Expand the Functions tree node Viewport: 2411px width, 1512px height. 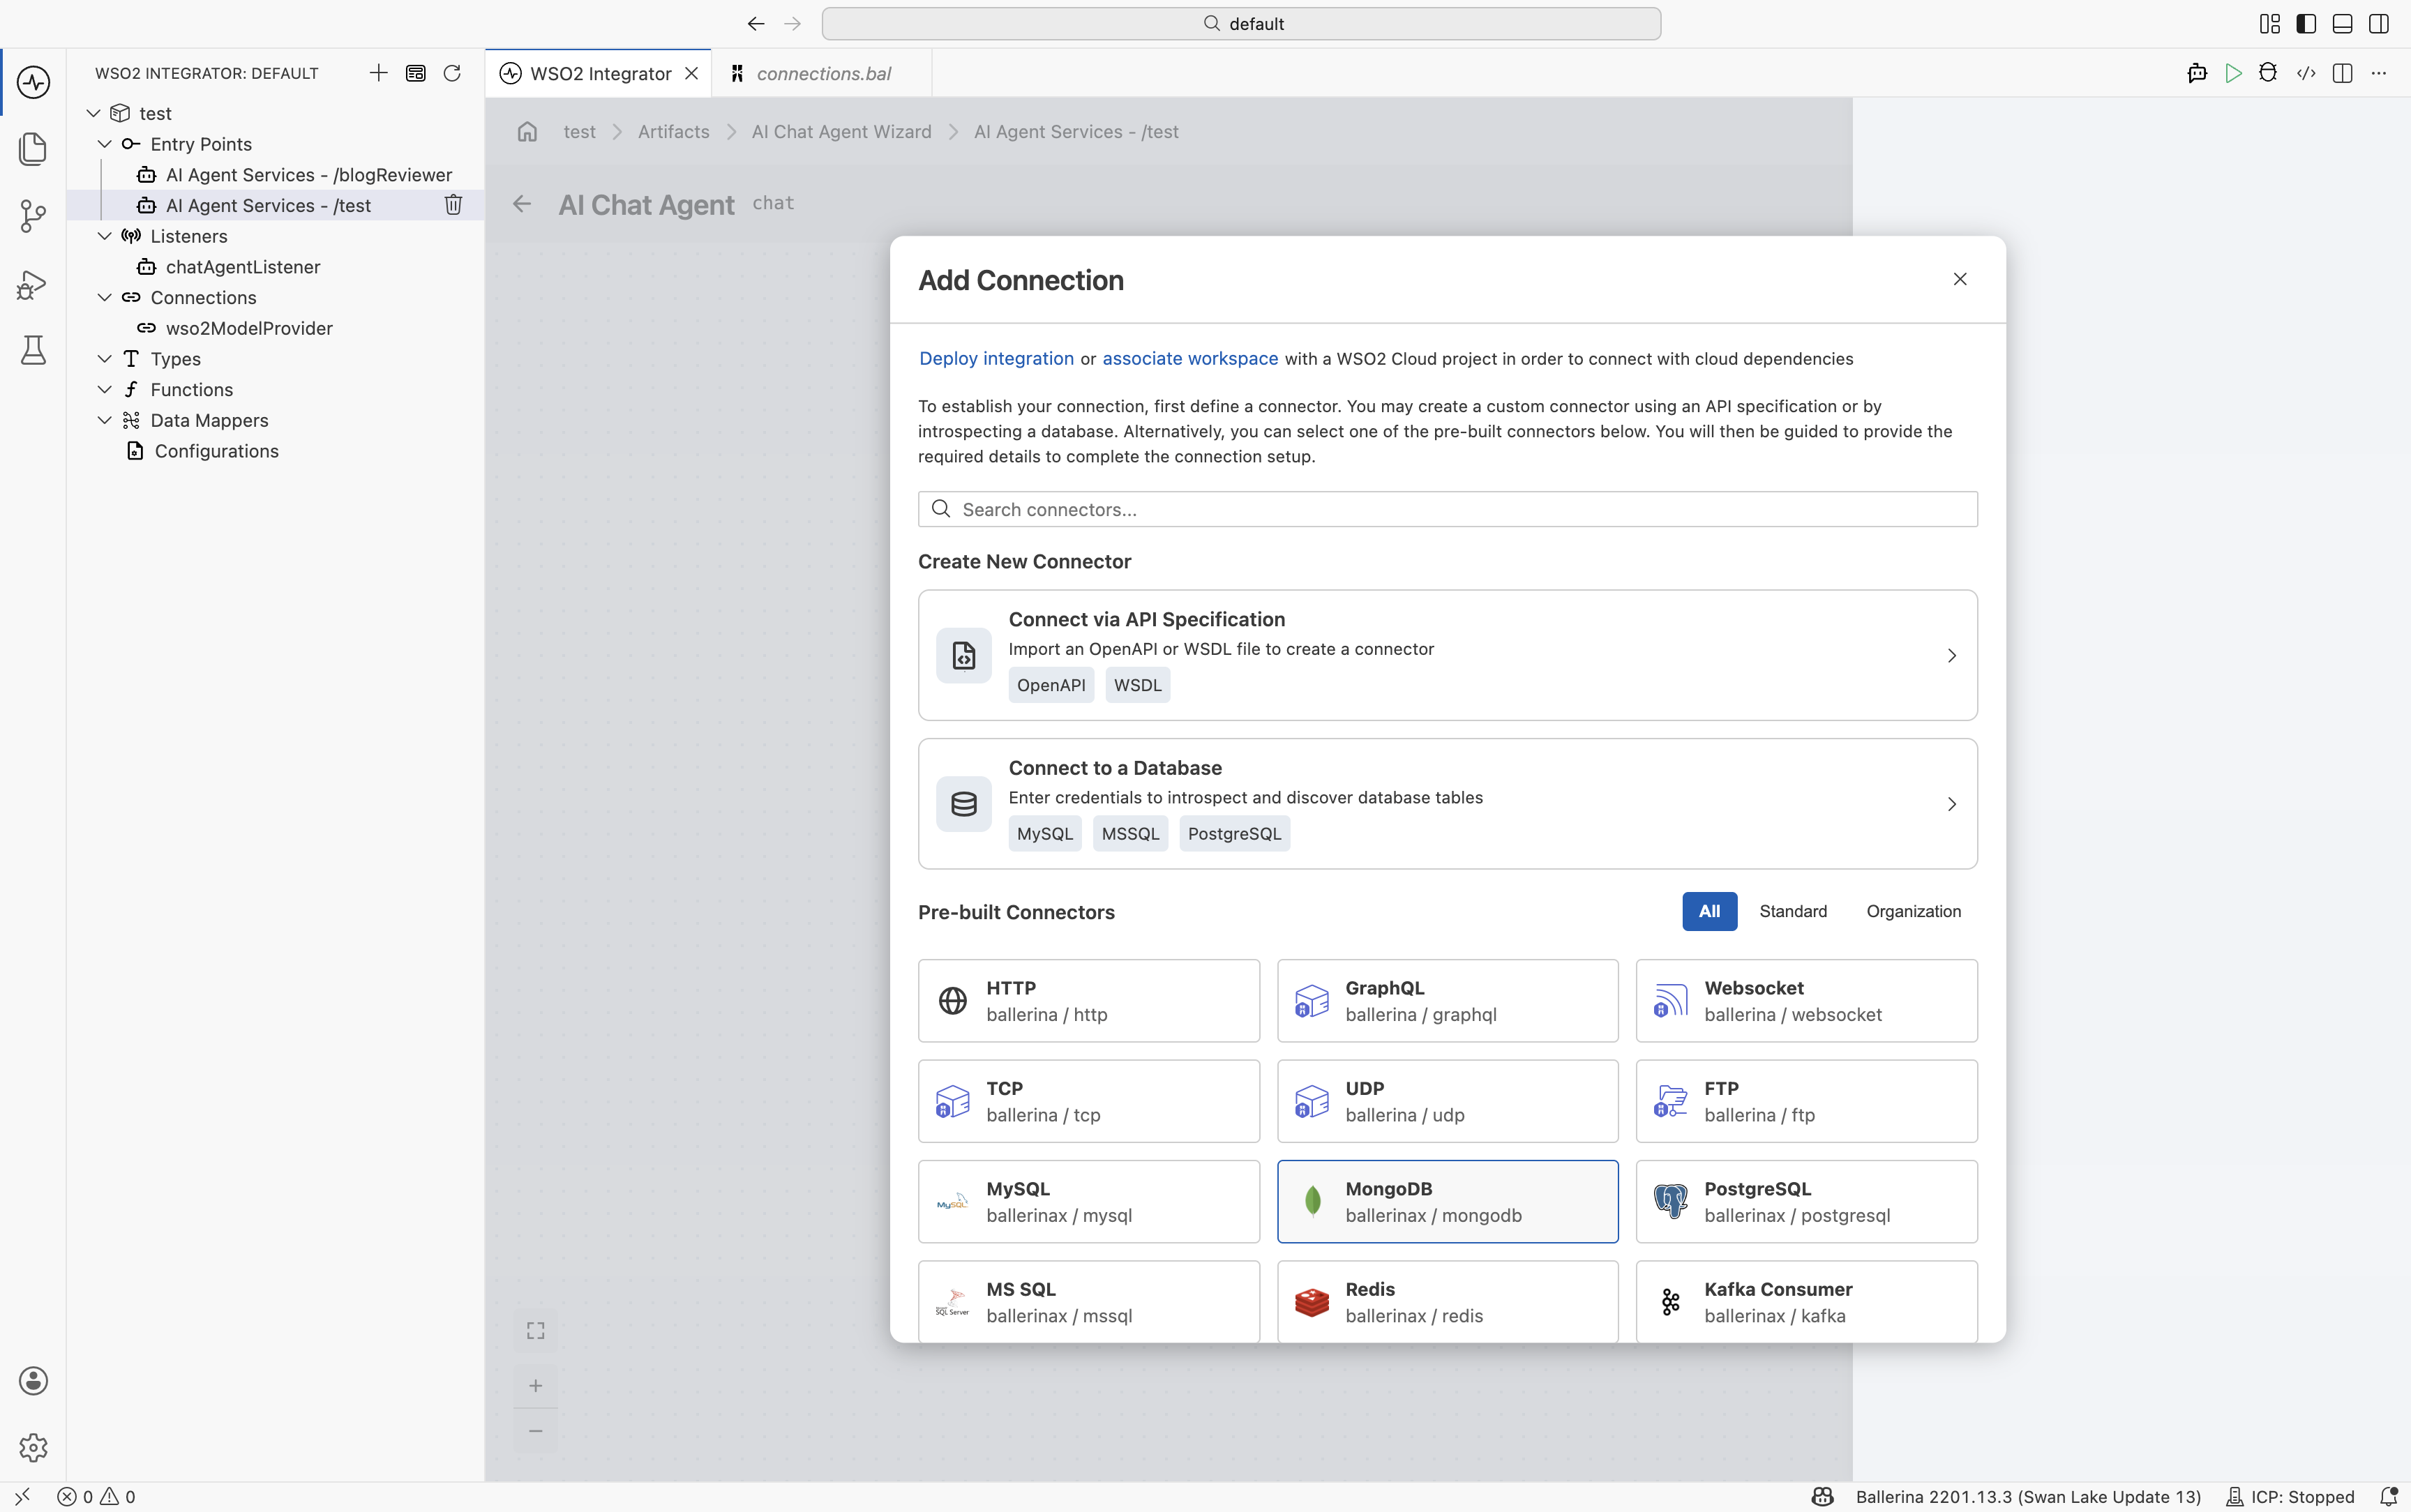pyautogui.click(x=104, y=389)
